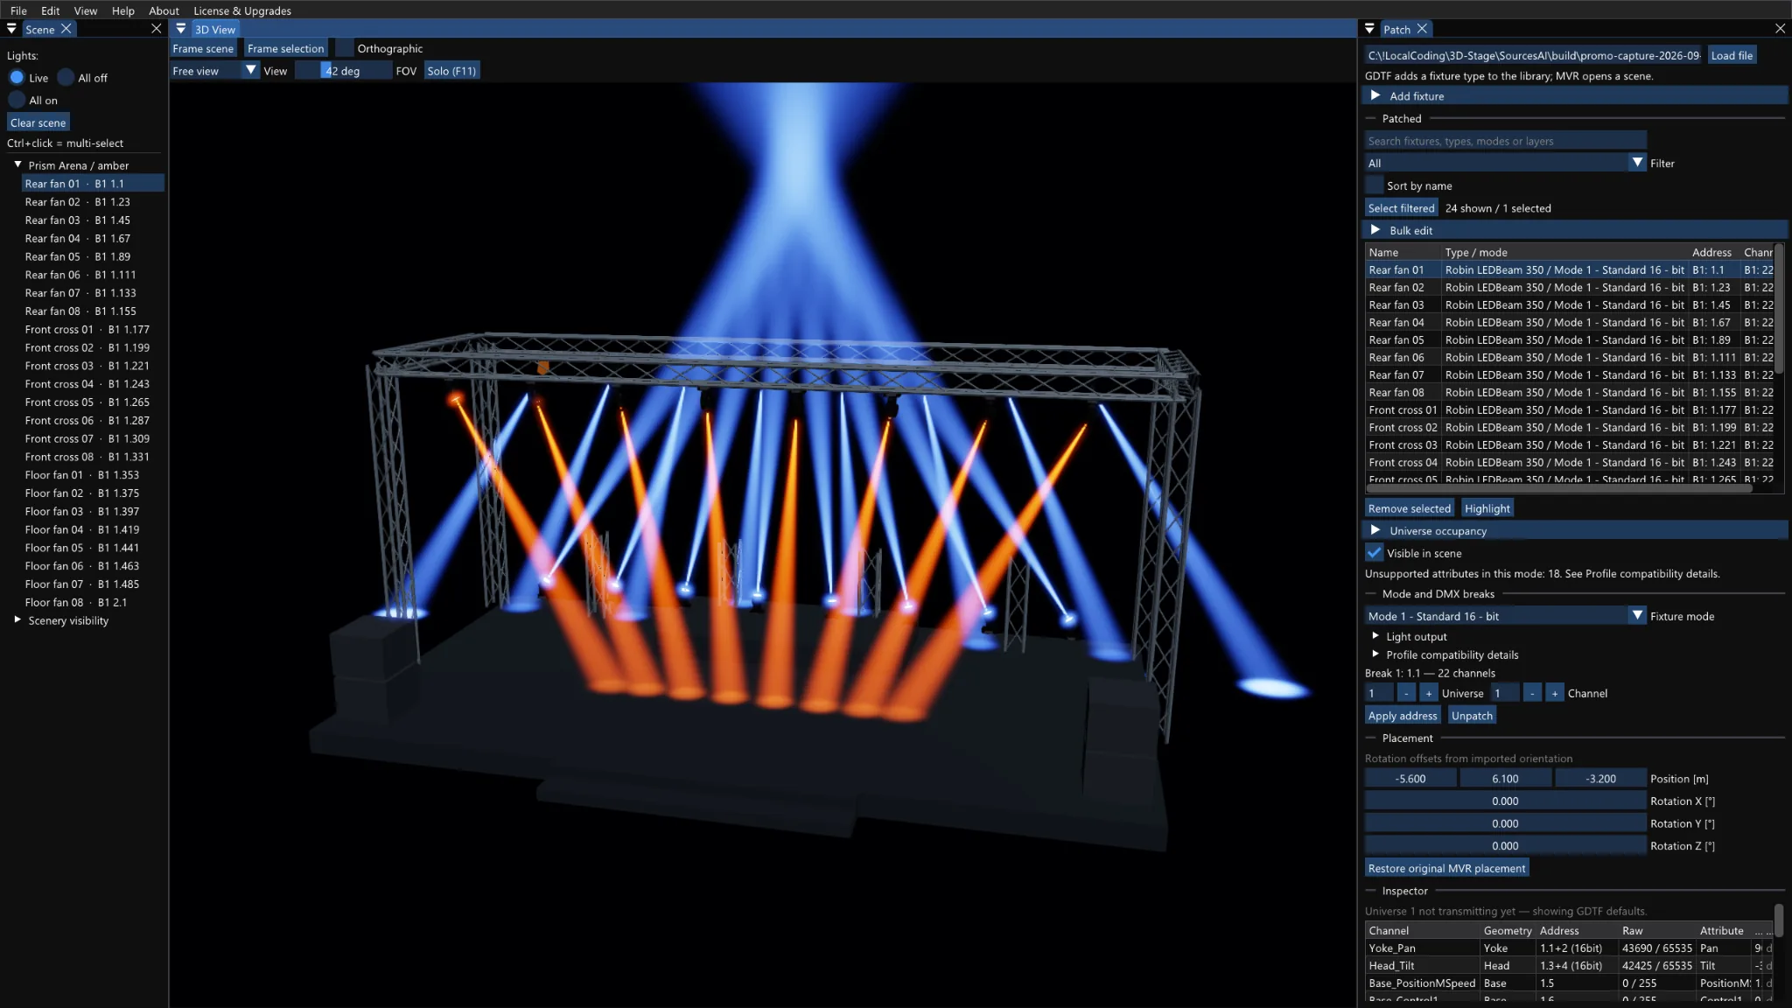Screen dimensions: 1792x1008
Task: Open the File menu
Action: pyautogui.click(x=18, y=10)
